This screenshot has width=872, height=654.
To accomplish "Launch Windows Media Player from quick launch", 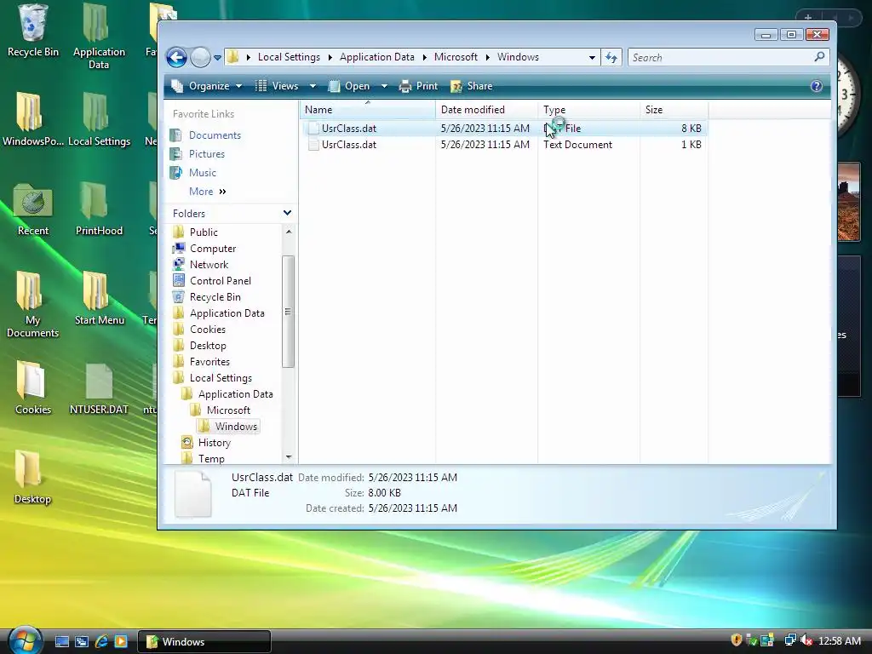I will point(121,642).
